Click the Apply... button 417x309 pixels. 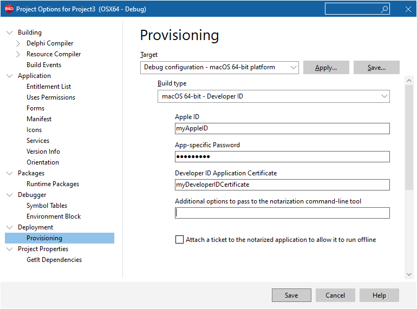[x=326, y=68]
